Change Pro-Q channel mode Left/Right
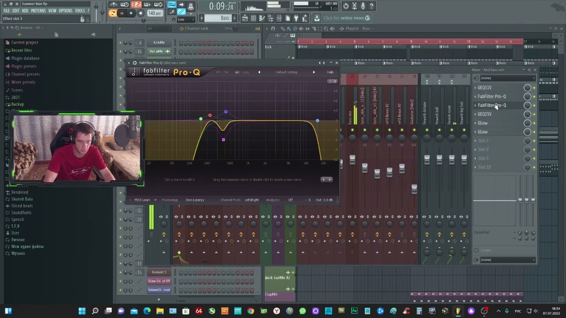 252,200
